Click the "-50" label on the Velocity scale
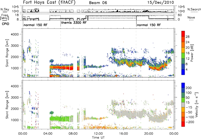The width and height of the screenshot is (201, 139). pos(189,112)
